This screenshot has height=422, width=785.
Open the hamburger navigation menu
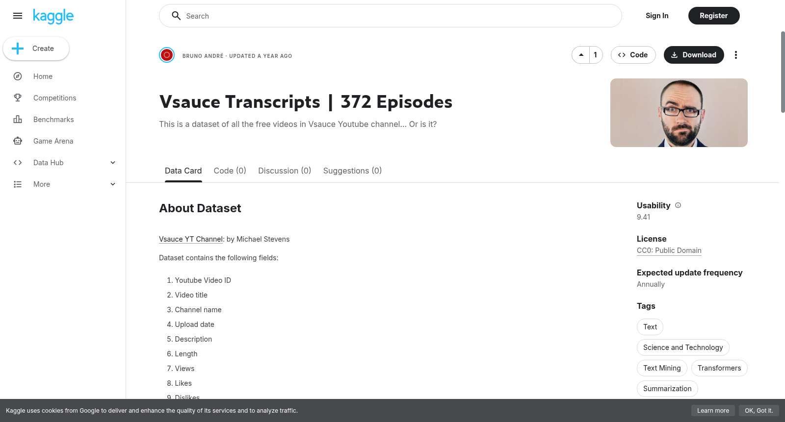point(18,16)
